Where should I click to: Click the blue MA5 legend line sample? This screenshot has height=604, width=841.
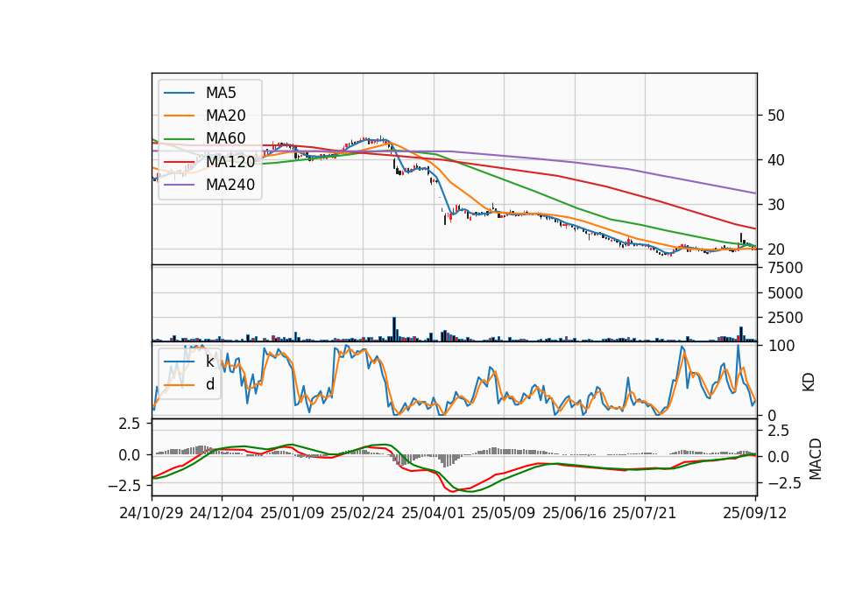coord(179,93)
